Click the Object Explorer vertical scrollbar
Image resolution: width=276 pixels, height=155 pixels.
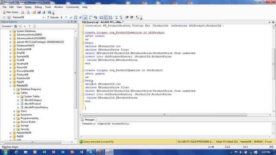pyautogui.click(x=75, y=73)
